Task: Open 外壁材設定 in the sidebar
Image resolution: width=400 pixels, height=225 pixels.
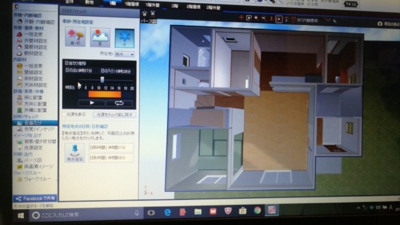Action: [32, 41]
